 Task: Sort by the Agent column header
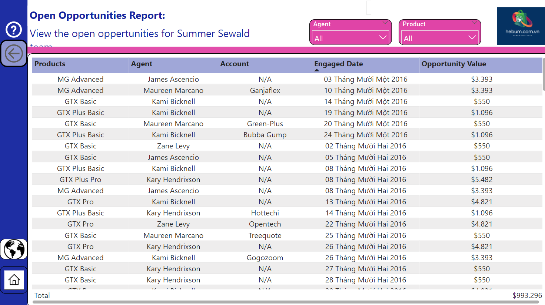pyautogui.click(x=142, y=64)
